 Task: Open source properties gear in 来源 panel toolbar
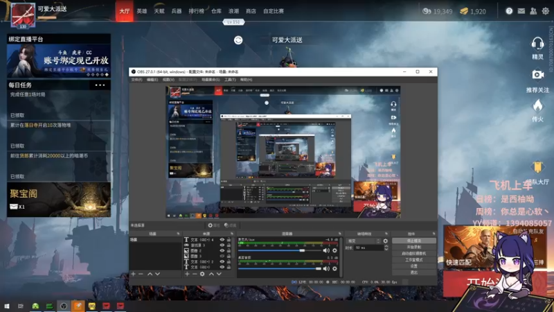click(202, 274)
